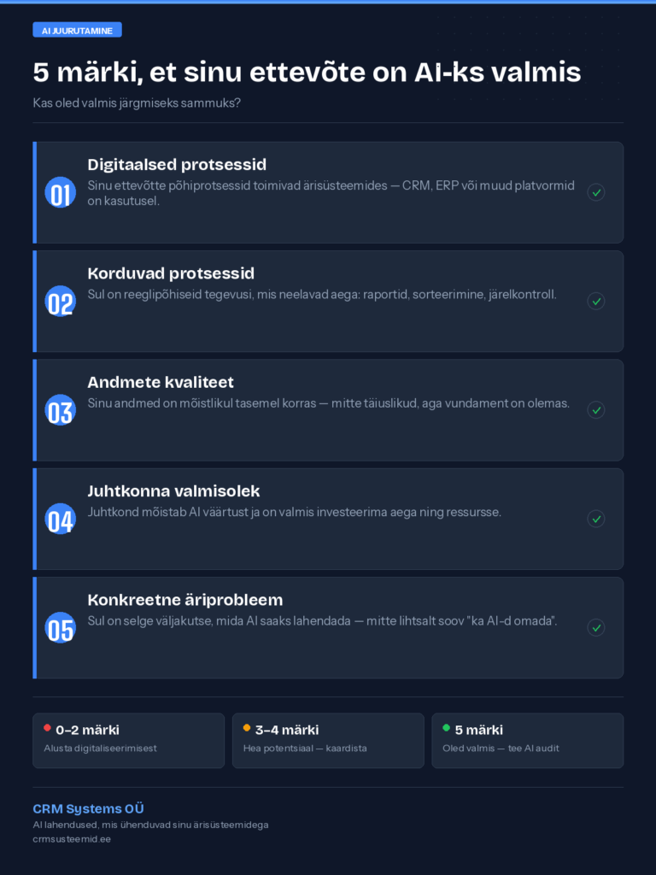656x875 pixels.
Task: Click the AI JUURUTAMINE tag
Action: pyautogui.click(x=77, y=30)
